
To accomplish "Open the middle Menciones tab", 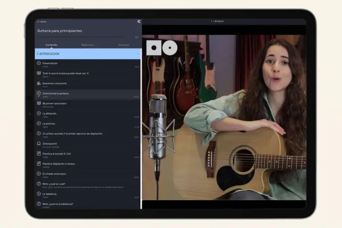I will 88,45.
